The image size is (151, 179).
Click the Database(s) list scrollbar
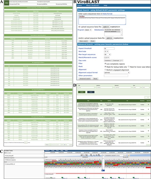[121, 32]
